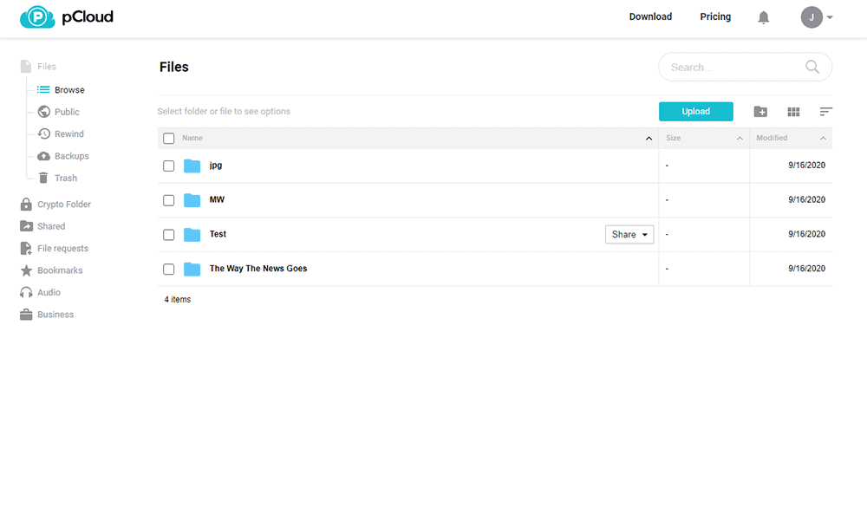This screenshot has height=520, width=867.
Task: Click the Size column header label
Action: coord(673,138)
